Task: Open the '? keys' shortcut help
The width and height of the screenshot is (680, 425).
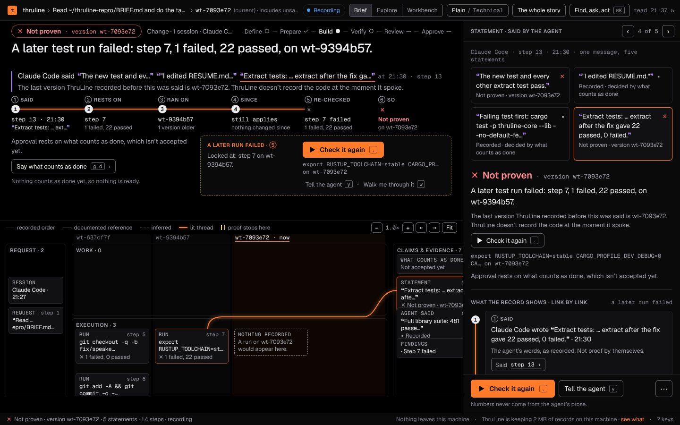Action: (x=665, y=419)
